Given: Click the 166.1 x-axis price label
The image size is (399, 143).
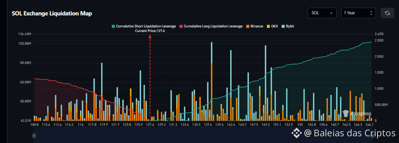Looking at the screenshot, I should coord(369,125).
